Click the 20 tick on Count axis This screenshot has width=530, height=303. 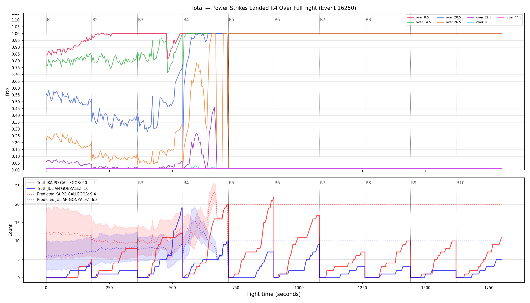[x=17, y=205]
